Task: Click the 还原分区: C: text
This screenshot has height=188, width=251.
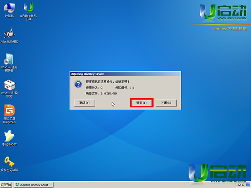Action: coord(95,88)
